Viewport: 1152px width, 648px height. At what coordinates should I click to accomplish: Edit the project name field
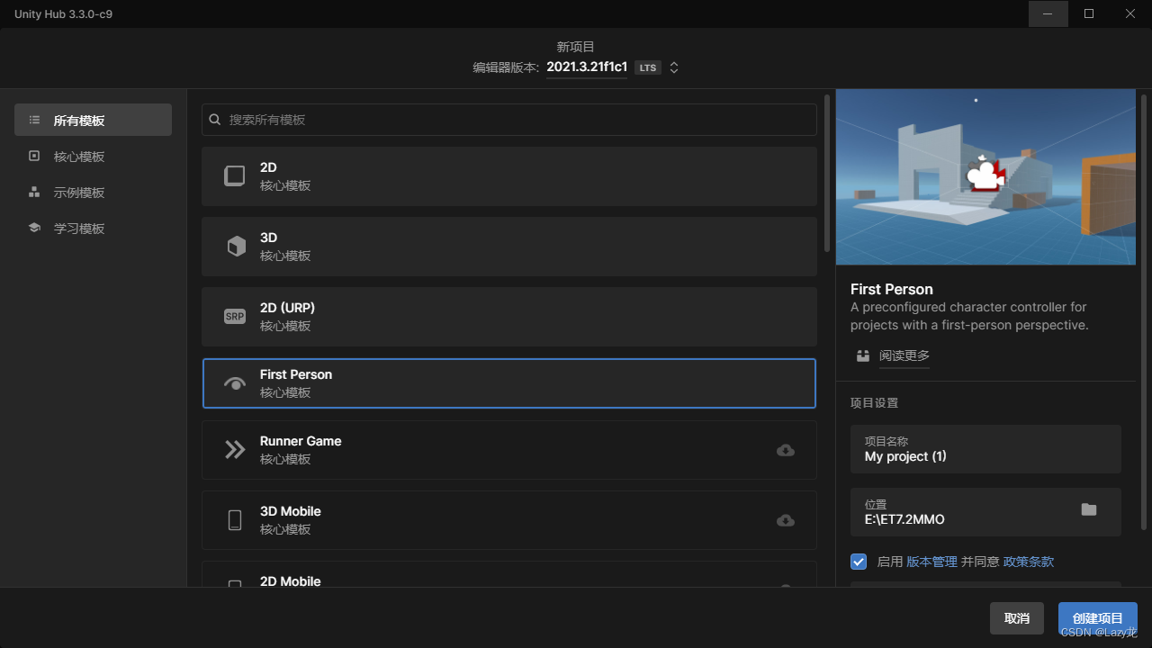(985, 449)
